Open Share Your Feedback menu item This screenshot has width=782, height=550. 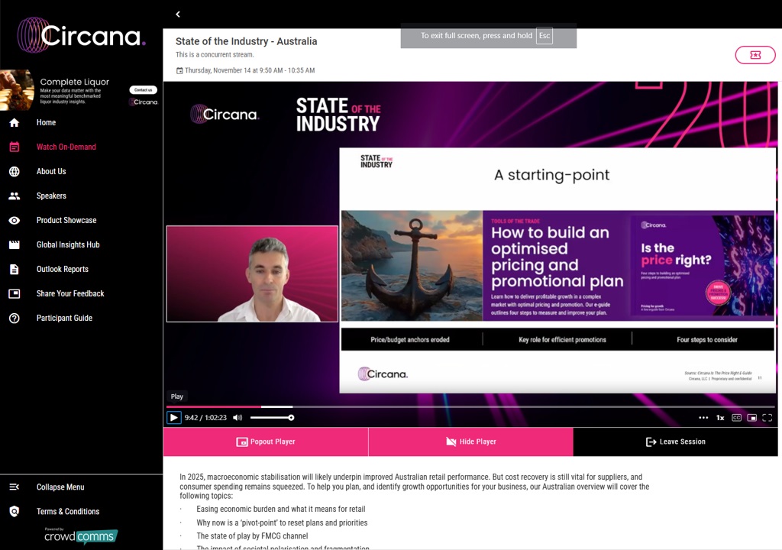coord(70,293)
